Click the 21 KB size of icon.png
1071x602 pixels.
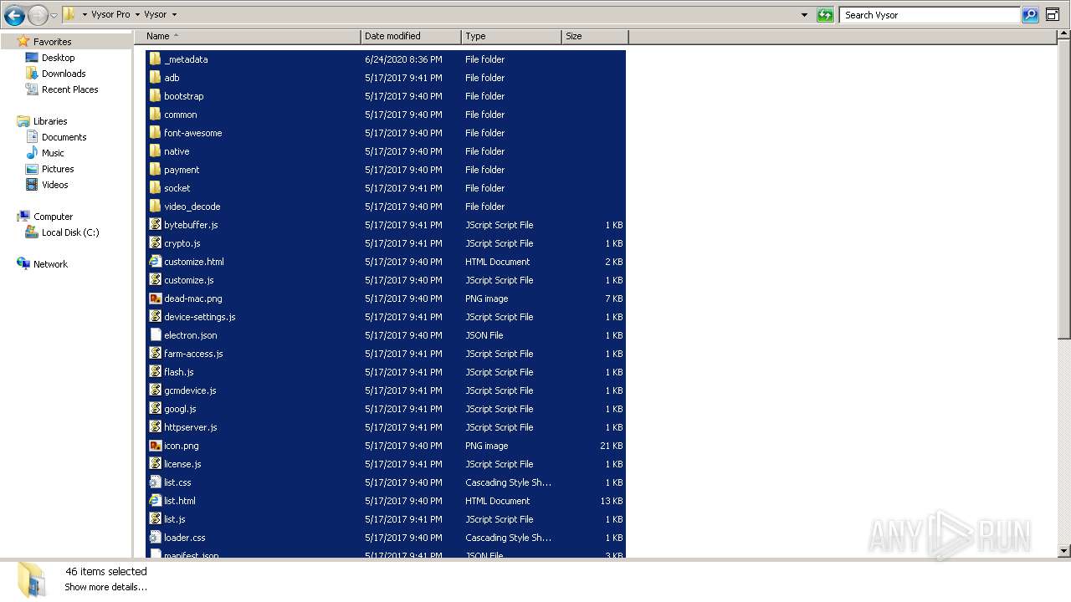611,446
